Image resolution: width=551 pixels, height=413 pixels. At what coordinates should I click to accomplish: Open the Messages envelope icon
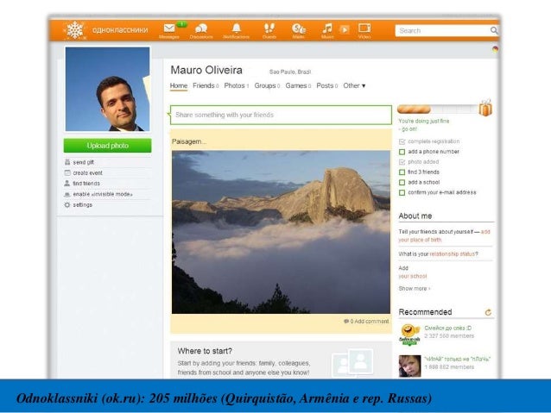pos(169,28)
